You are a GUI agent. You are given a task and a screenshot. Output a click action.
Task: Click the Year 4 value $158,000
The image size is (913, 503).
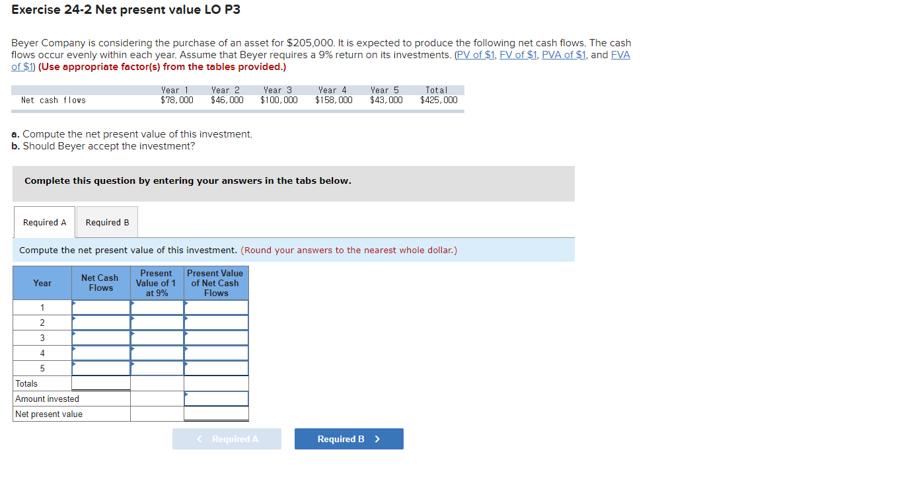pos(334,100)
